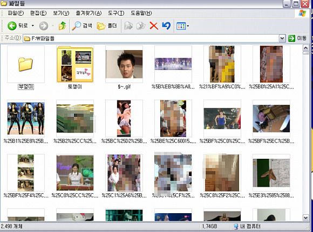
Task: Open the Back button history dropdown
Action: click(33, 26)
